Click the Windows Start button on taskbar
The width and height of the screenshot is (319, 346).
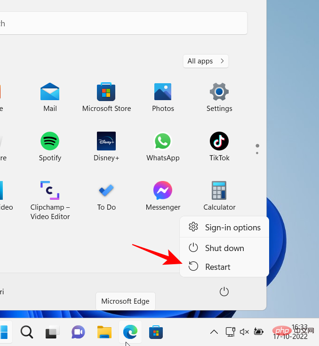4,332
